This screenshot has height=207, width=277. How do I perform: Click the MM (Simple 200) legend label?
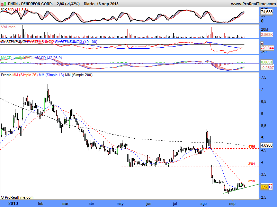(x=79, y=75)
